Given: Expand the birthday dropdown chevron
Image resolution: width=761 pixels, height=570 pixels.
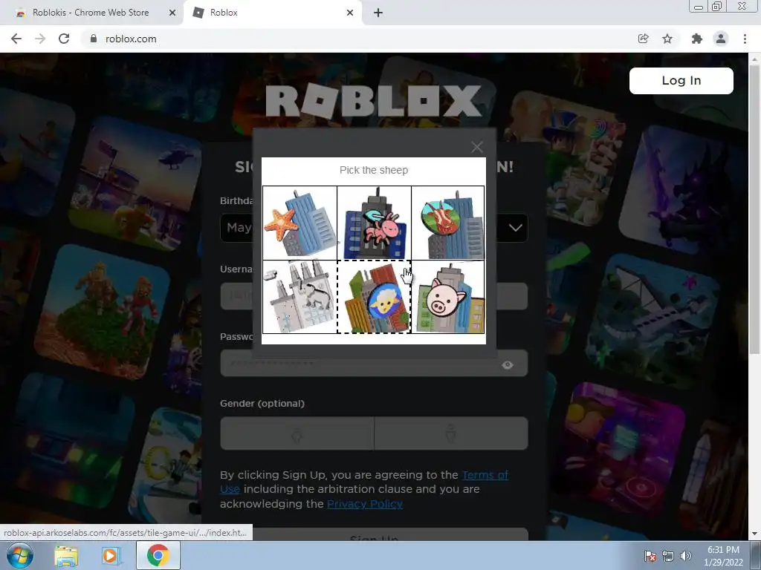Looking at the screenshot, I should coord(516,228).
